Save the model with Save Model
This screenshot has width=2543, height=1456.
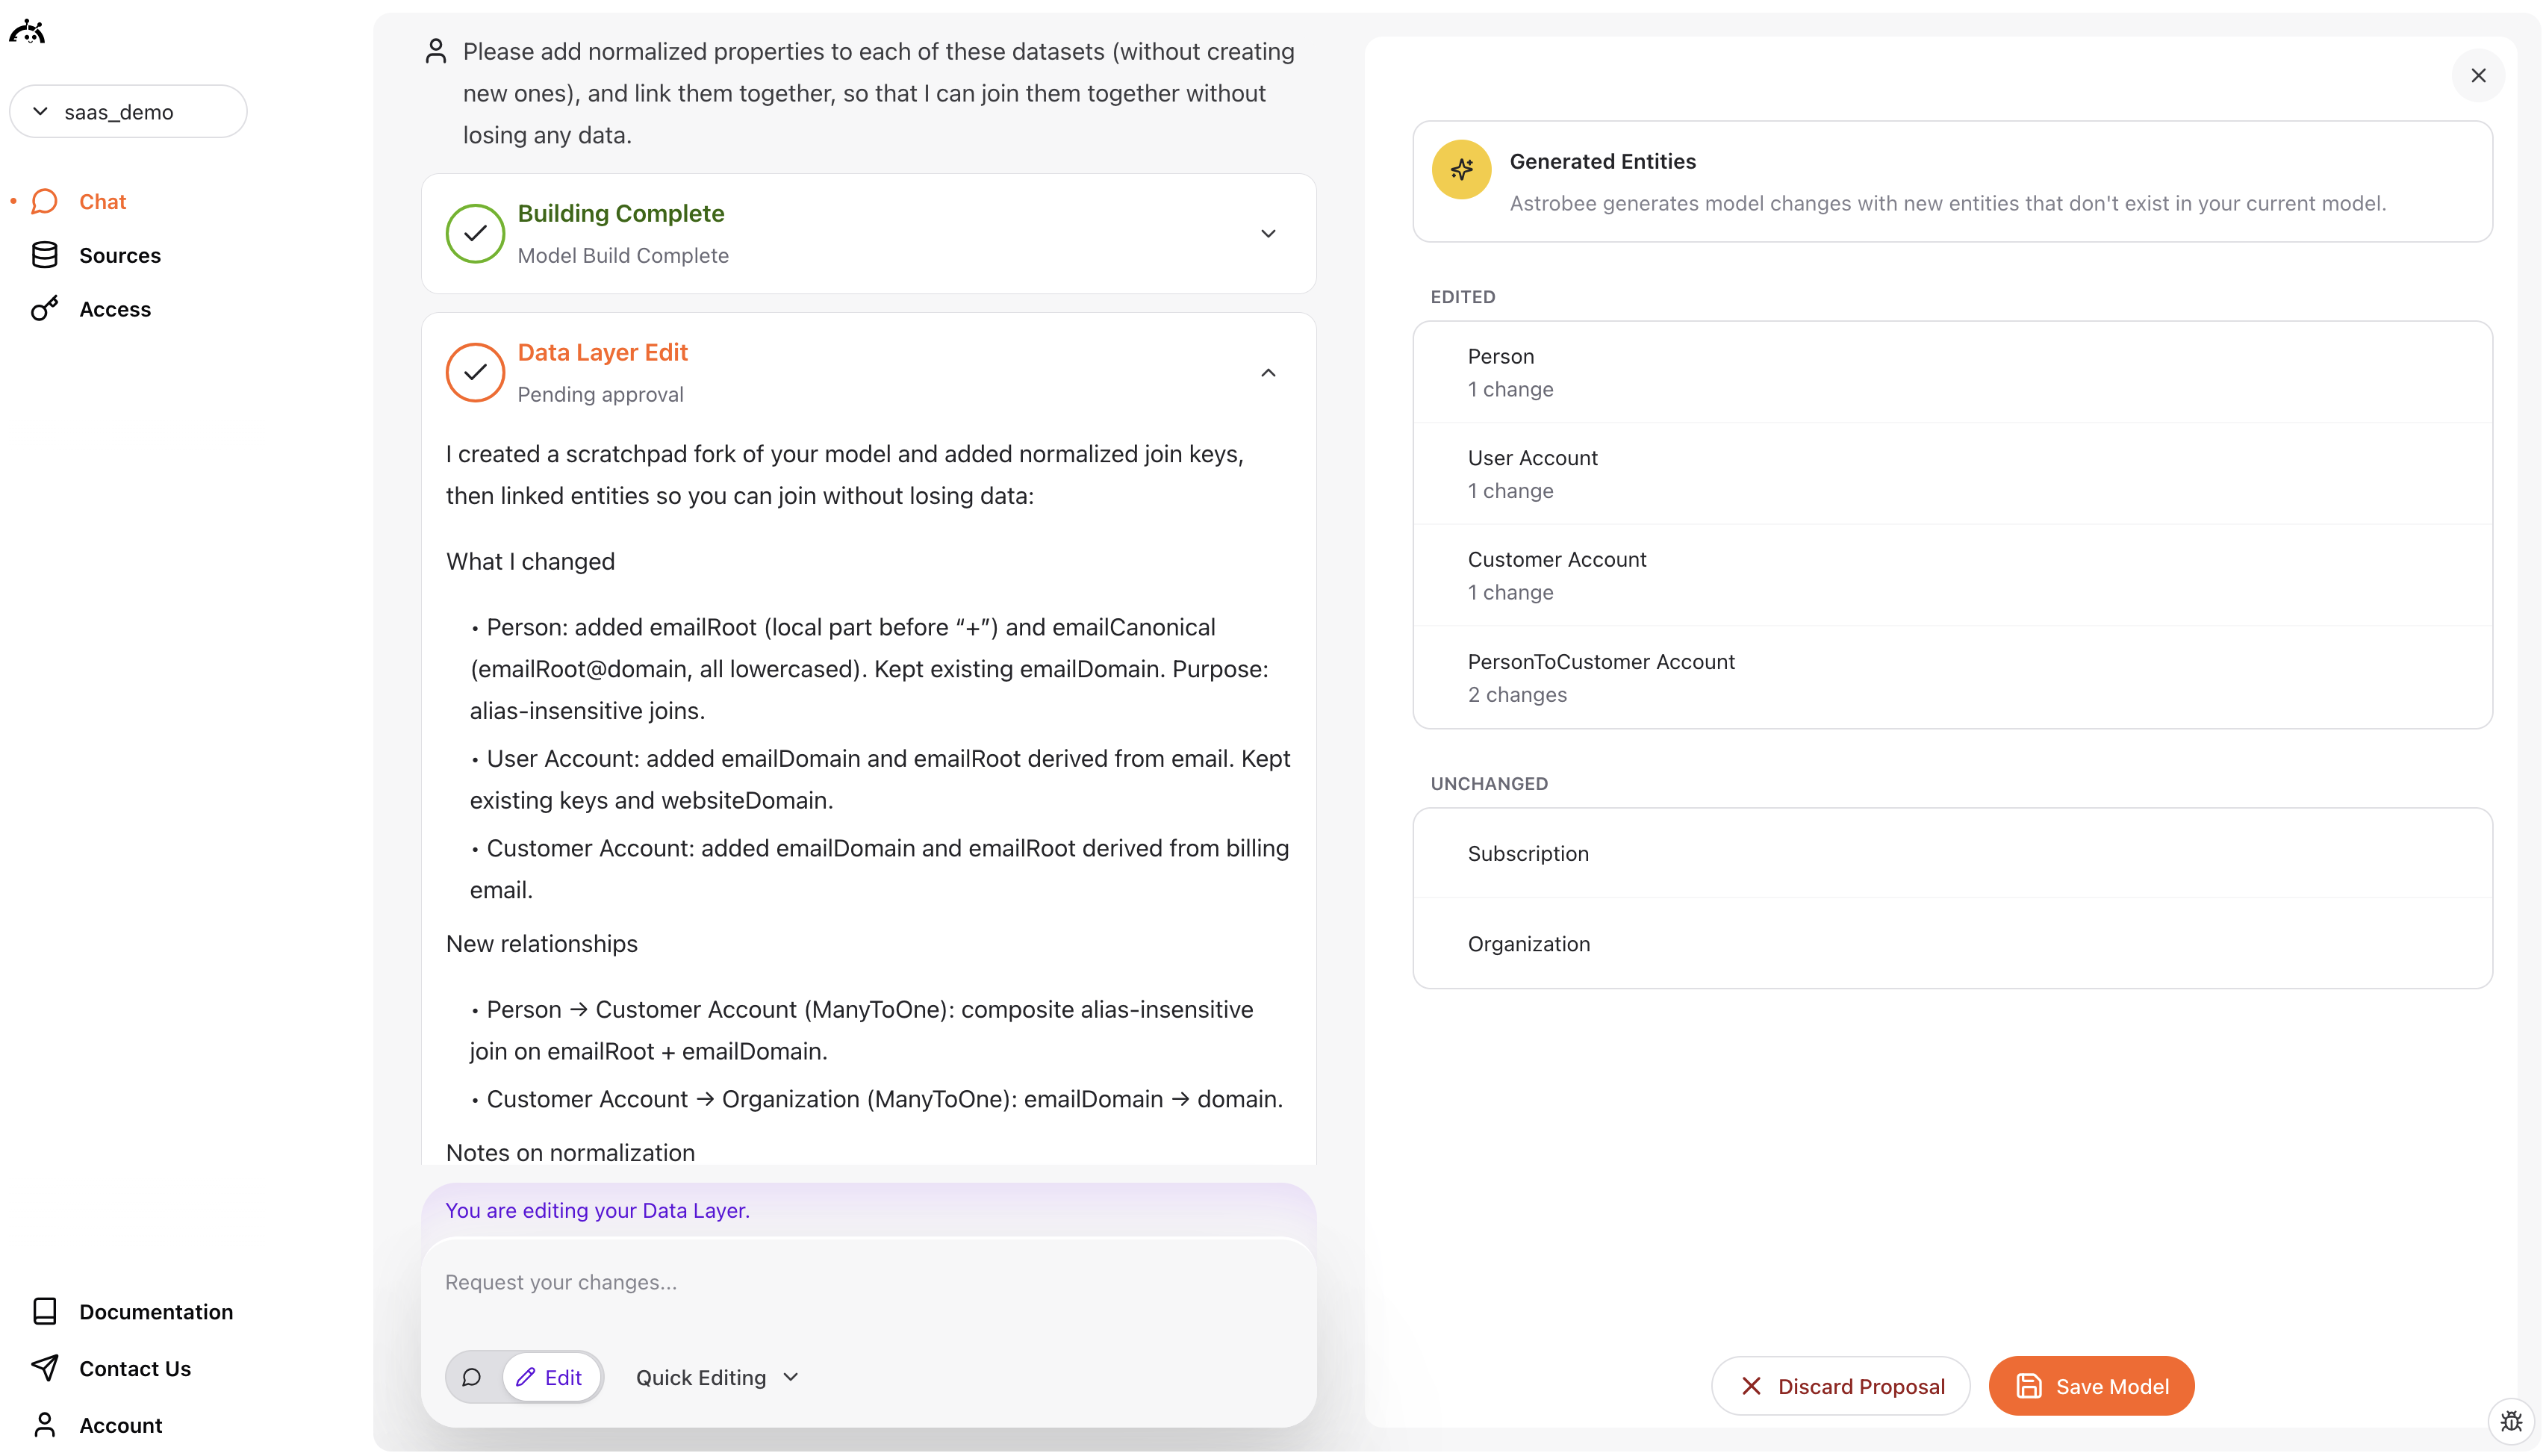pyautogui.click(x=2091, y=1385)
